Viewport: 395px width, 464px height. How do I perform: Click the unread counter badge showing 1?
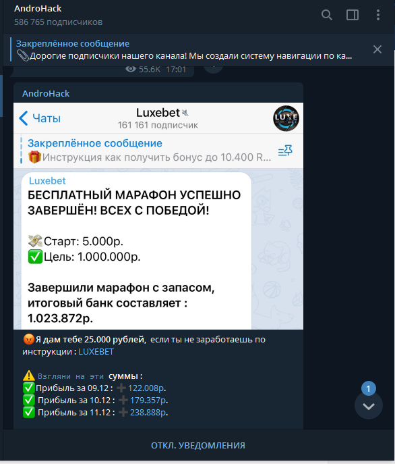368,388
